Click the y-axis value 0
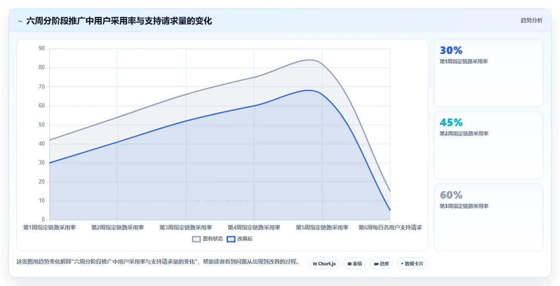The image size is (560, 286). point(43,220)
